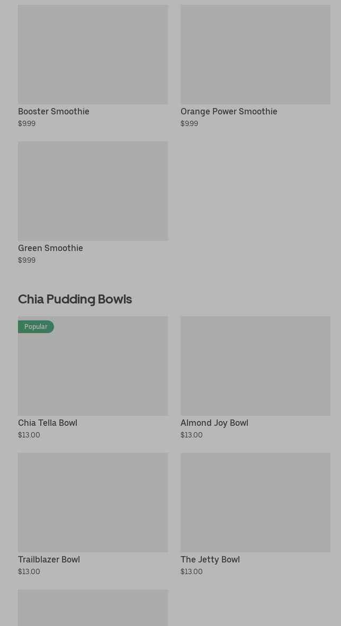Open the Chia Tella Bowl image
Screen dimensions: 341x626
(93, 371)
